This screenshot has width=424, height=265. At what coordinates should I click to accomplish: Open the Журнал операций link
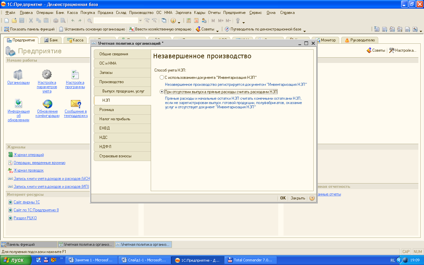[28, 155]
